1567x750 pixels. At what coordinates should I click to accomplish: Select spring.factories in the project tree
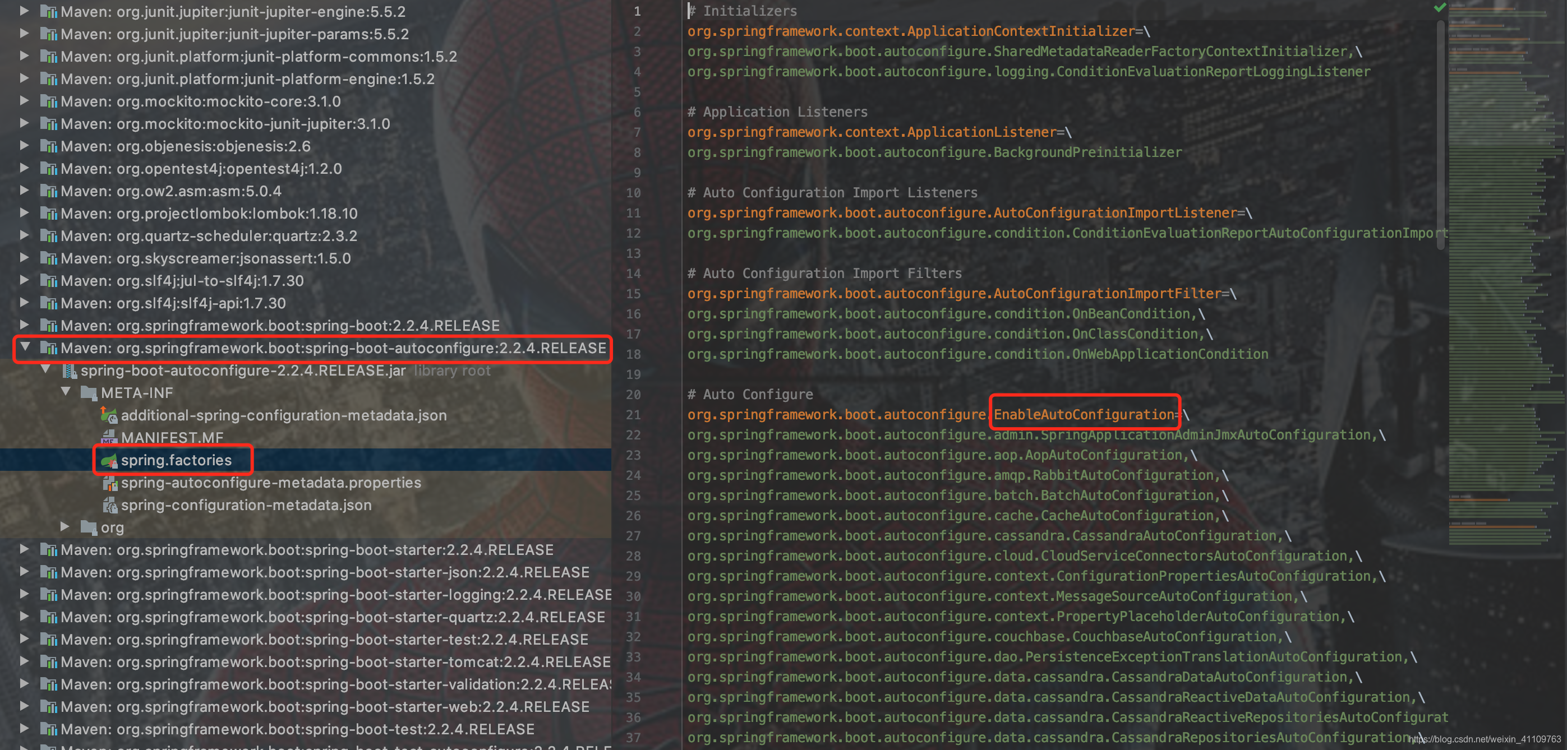177,461
